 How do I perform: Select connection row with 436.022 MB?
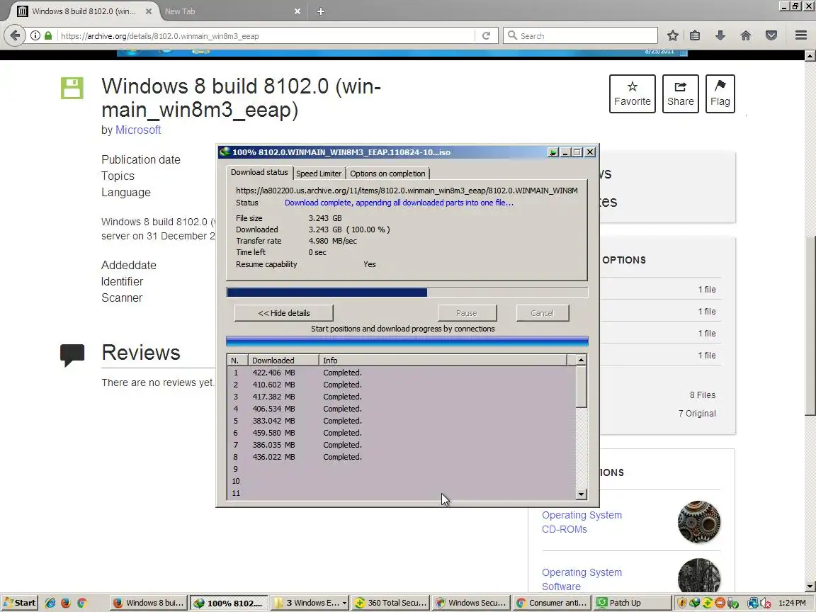click(x=402, y=457)
